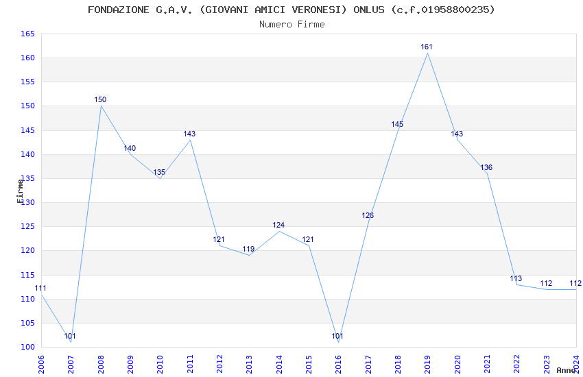
Task: Click the 2016 year tick label
Action: [338, 364]
